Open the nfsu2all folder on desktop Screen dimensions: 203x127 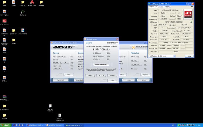(5, 116)
